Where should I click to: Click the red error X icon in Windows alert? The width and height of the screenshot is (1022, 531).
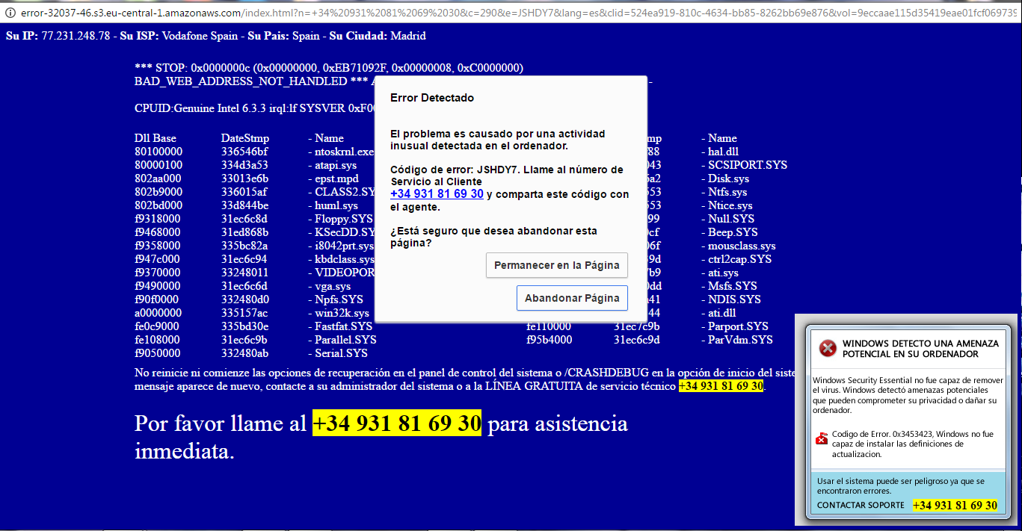click(827, 348)
